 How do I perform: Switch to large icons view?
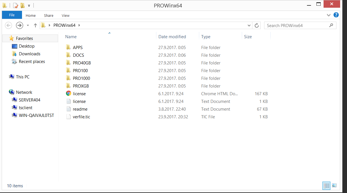click(334, 186)
